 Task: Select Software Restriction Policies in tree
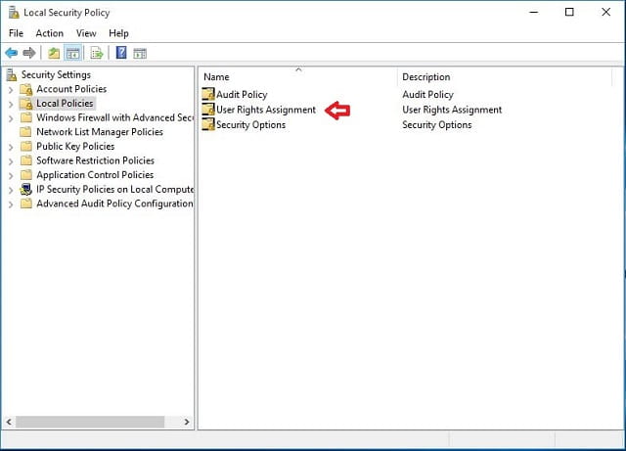click(x=96, y=160)
